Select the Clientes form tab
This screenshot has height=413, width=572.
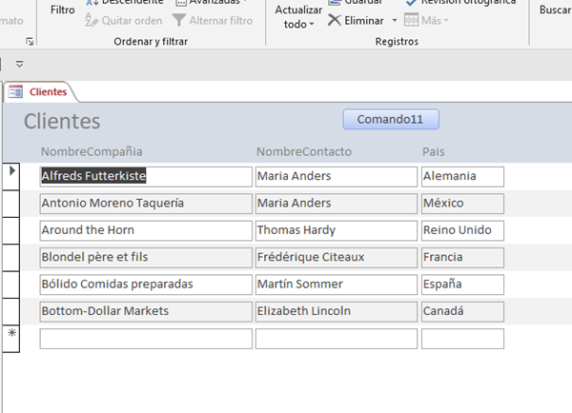coord(40,91)
